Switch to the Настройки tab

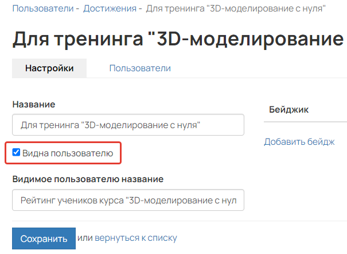[x=49, y=68]
